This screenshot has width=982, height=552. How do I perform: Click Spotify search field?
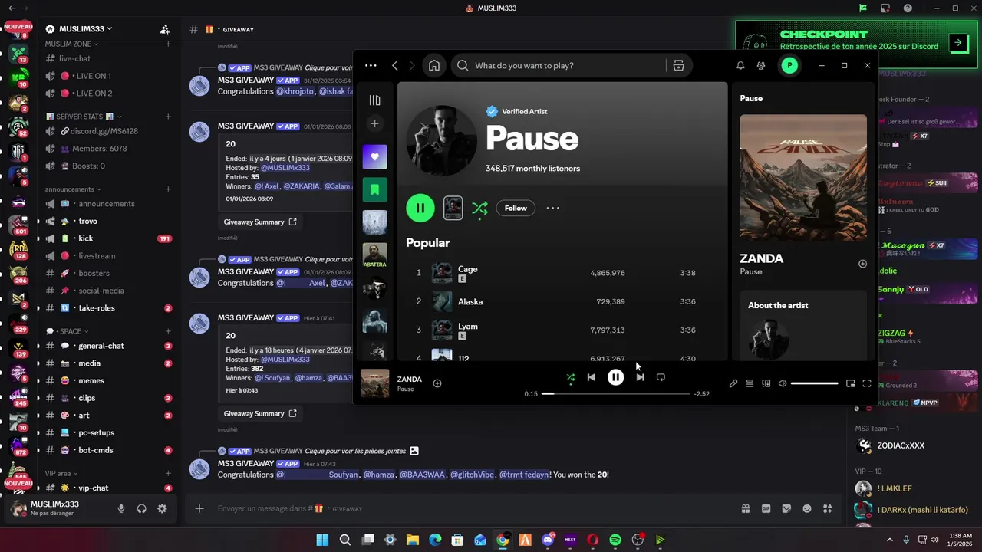point(558,65)
